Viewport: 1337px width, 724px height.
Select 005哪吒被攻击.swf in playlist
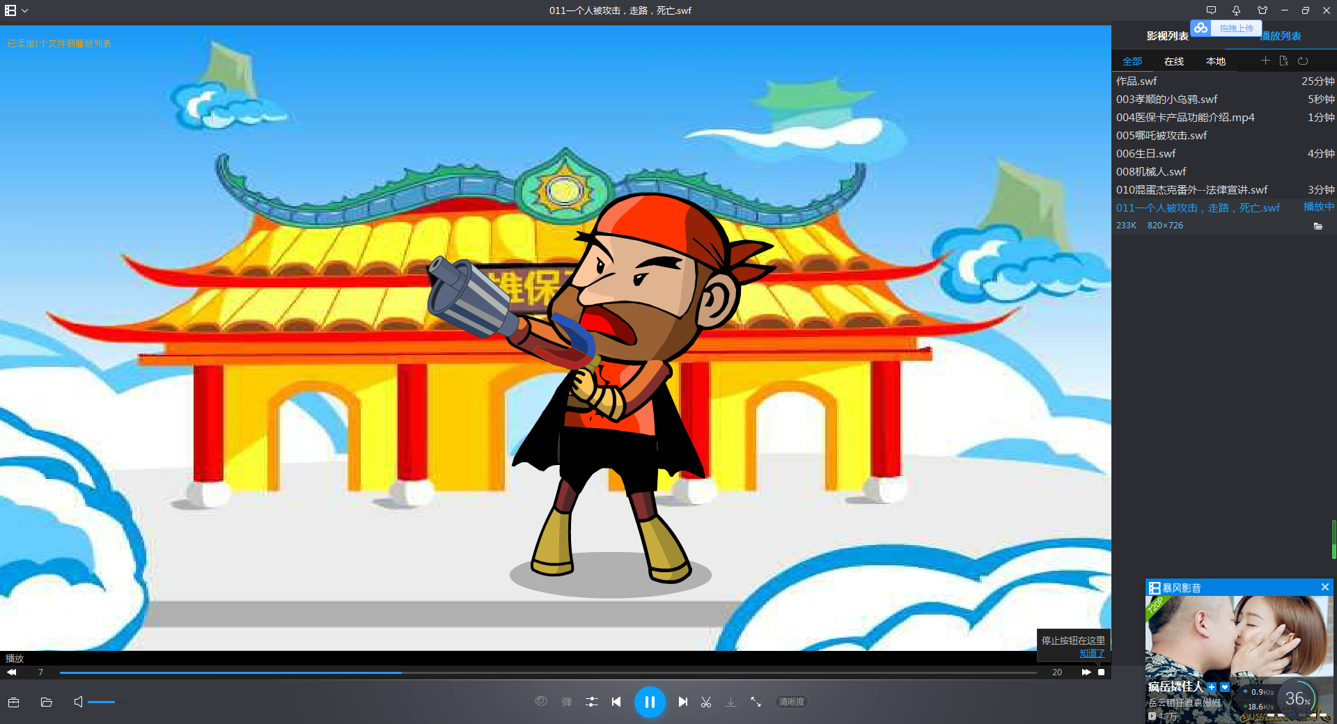tap(1224, 135)
